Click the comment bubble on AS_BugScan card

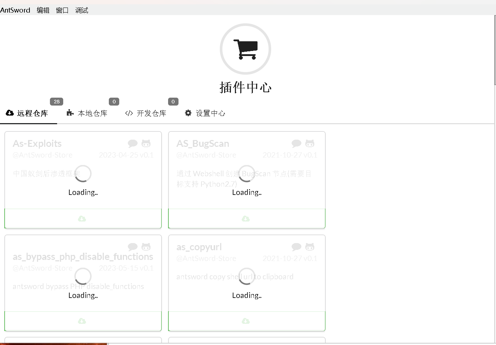(x=296, y=143)
